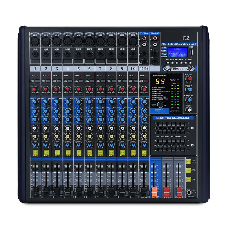Click the red GAIN knob on channel 7
This screenshot has width=226, height=226.
coord(100,89)
